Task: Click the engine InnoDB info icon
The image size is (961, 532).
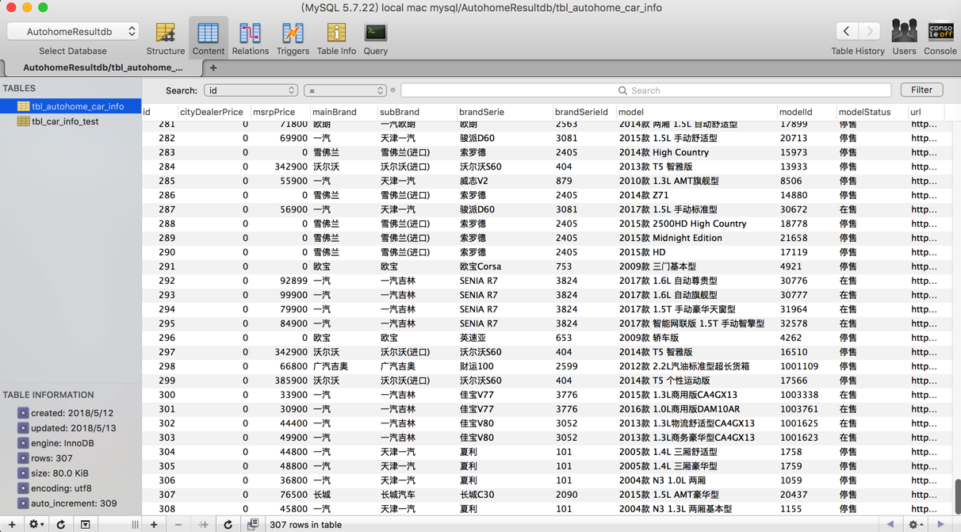Action: pos(23,443)
